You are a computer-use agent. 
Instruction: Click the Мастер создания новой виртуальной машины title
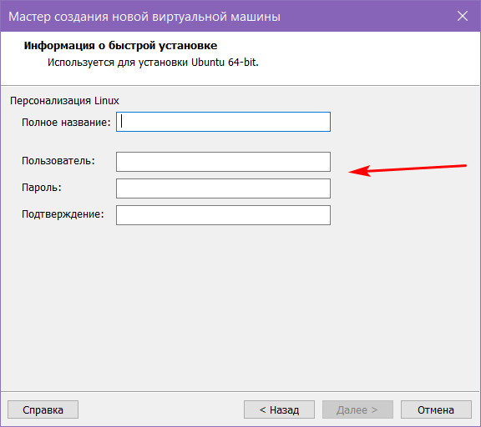pyautogui.click(x=144, y=17)
